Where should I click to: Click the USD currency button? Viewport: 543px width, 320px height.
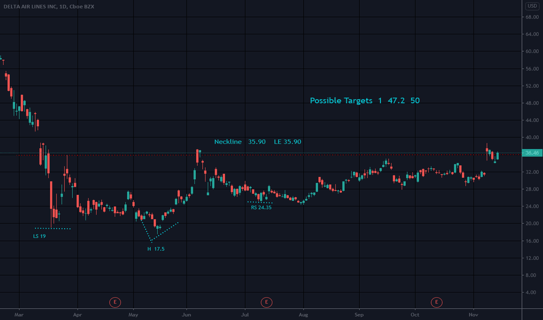coord(532,6)
